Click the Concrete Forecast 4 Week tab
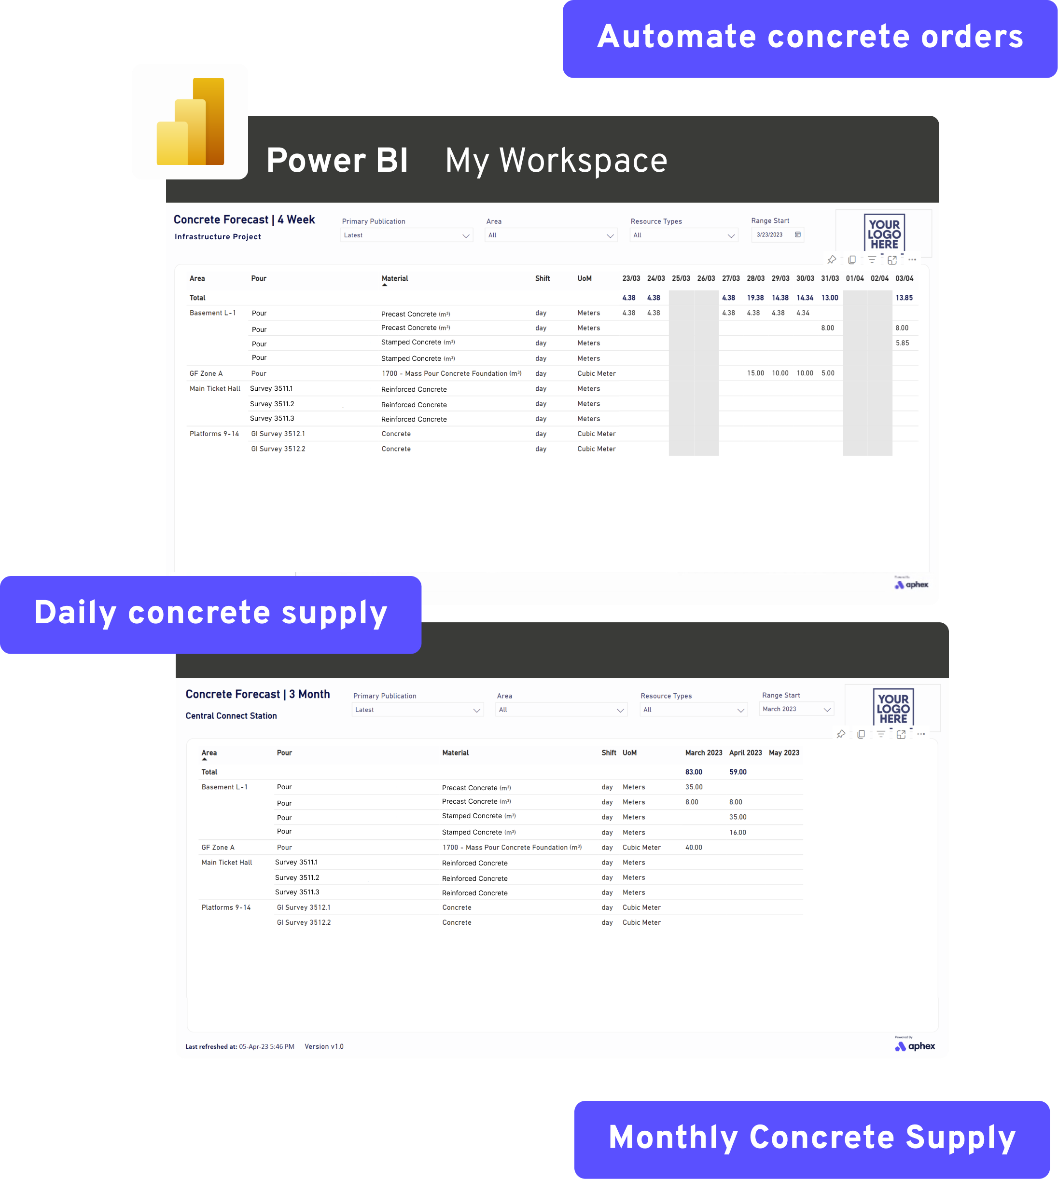Image resolution: width=1058 pixels, height=1179 pixels. click(245, 219)
